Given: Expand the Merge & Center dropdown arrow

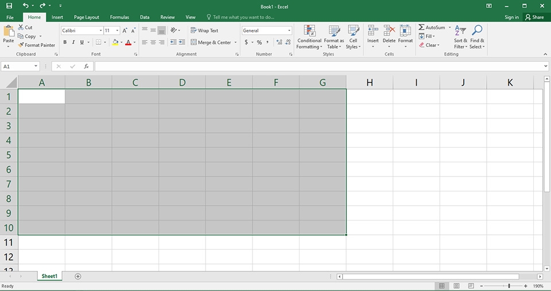Looking at the screenshot, I should [236, 42].
